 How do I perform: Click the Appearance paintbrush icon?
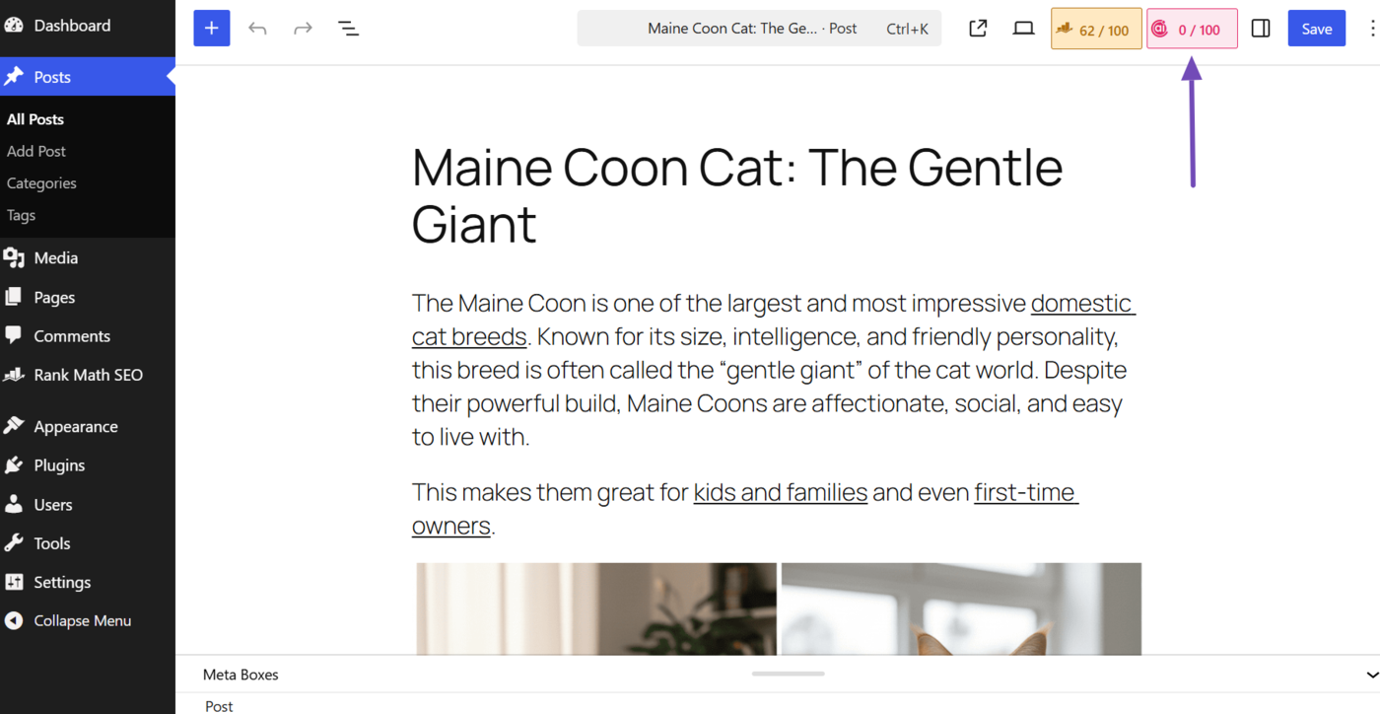13,426
